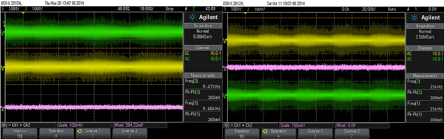This screenshot has height=139, width=444.
Task: Click the orange trigger position triangle on the Nov 20 capture
Action: pos(23,13)
